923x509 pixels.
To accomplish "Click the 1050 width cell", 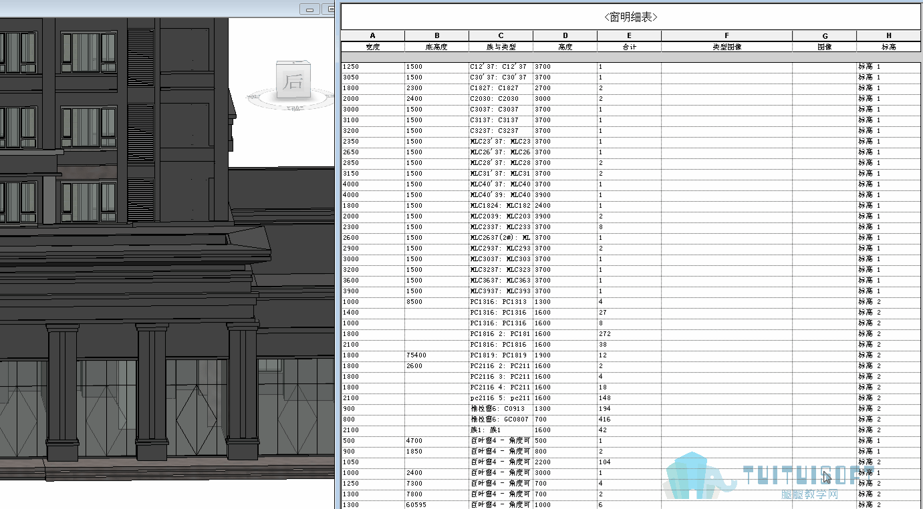I will [372, 462].
